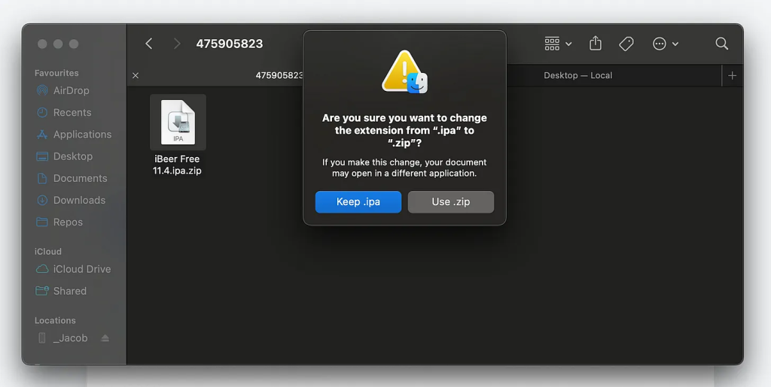Open iCloud Drive in sidebar
The image size is (771, 387).
tap(81, 269)
